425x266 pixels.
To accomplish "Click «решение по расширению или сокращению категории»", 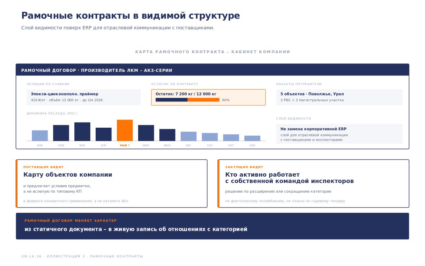I will 278,192.
